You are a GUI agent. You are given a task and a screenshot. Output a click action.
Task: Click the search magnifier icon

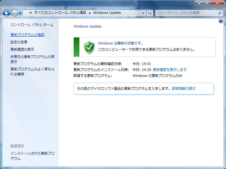click(220, 13)
